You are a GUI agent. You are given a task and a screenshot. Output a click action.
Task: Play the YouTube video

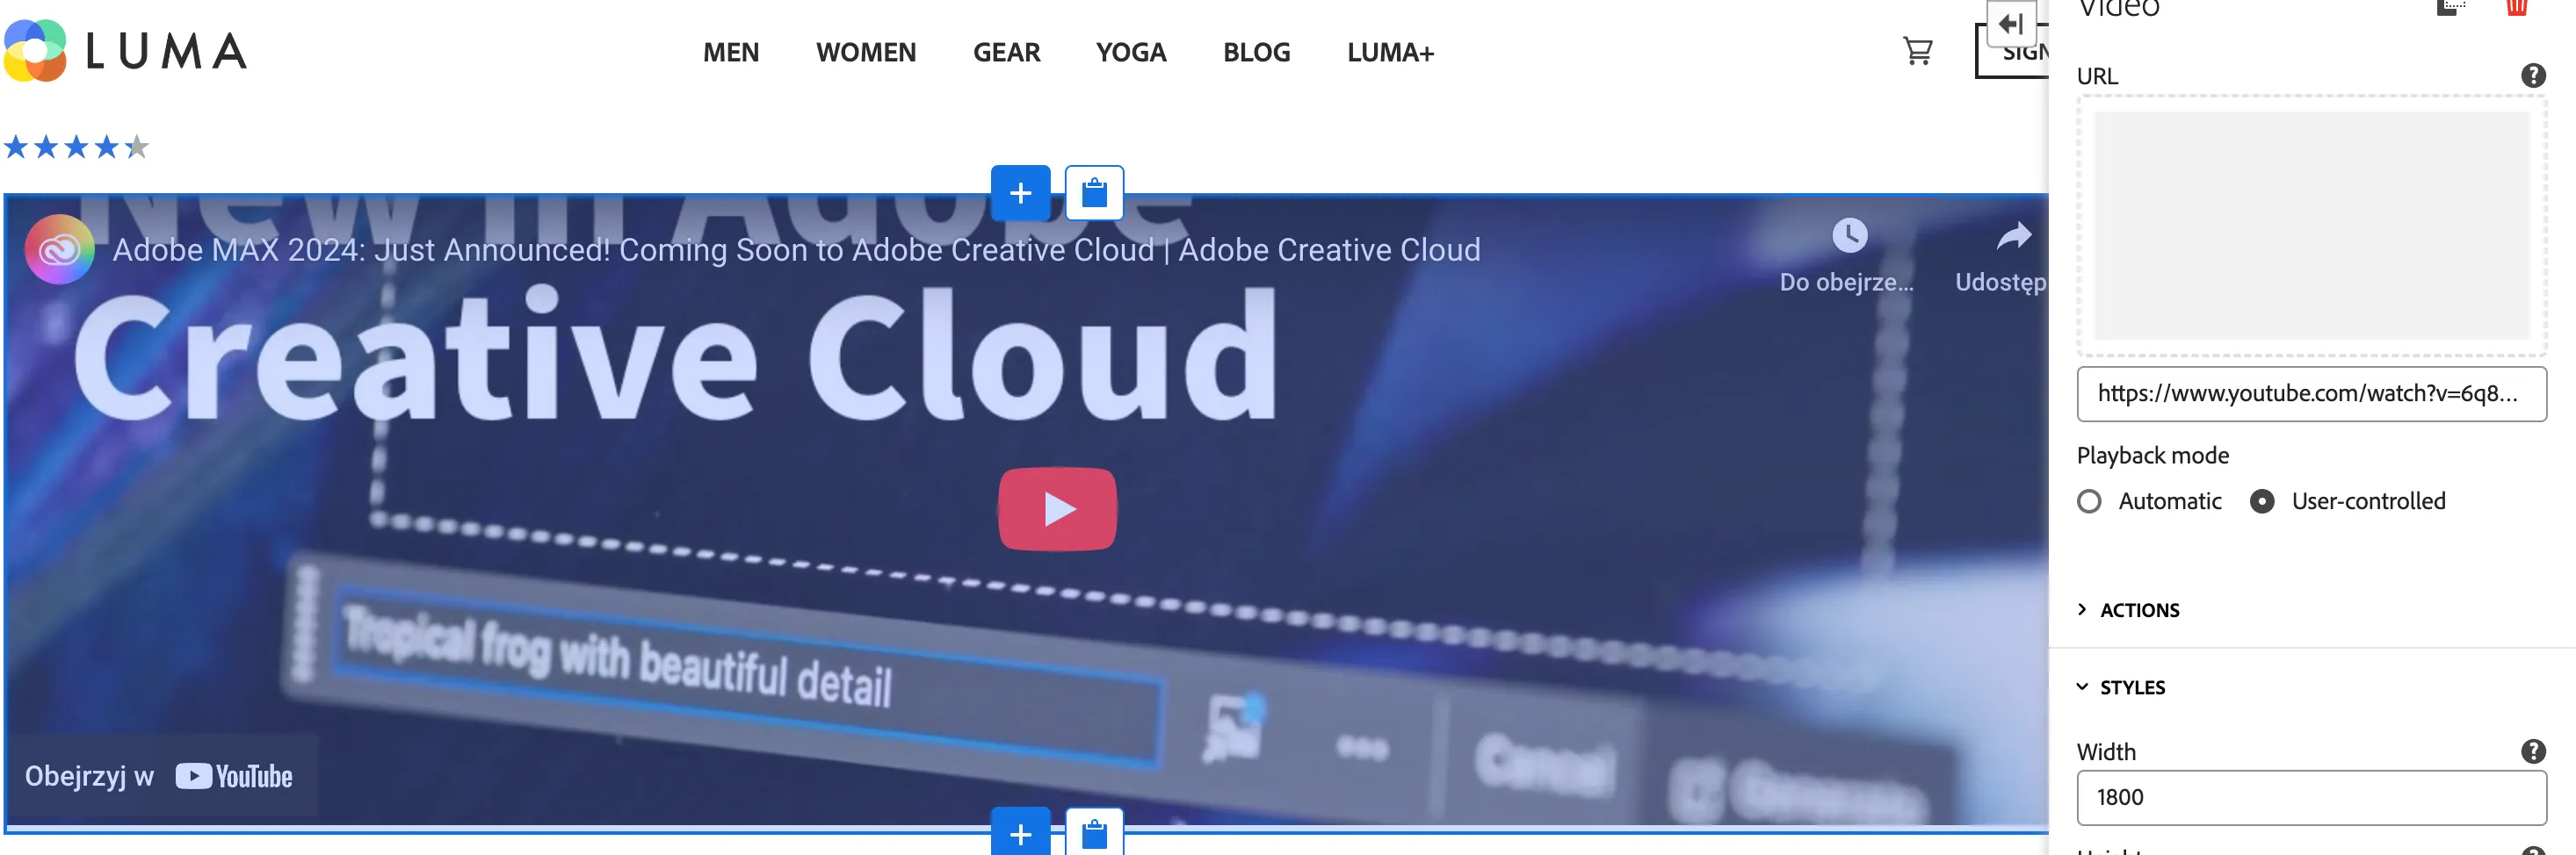click(x=1057, y=508)
